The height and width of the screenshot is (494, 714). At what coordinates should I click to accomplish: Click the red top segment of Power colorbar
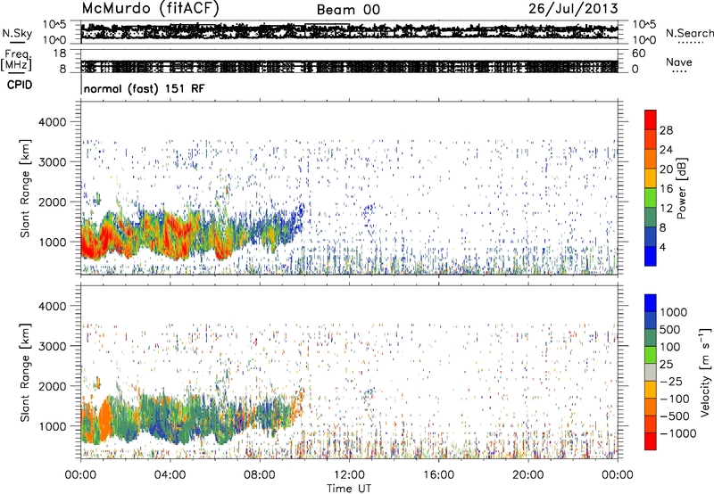(x=651, y=119)
